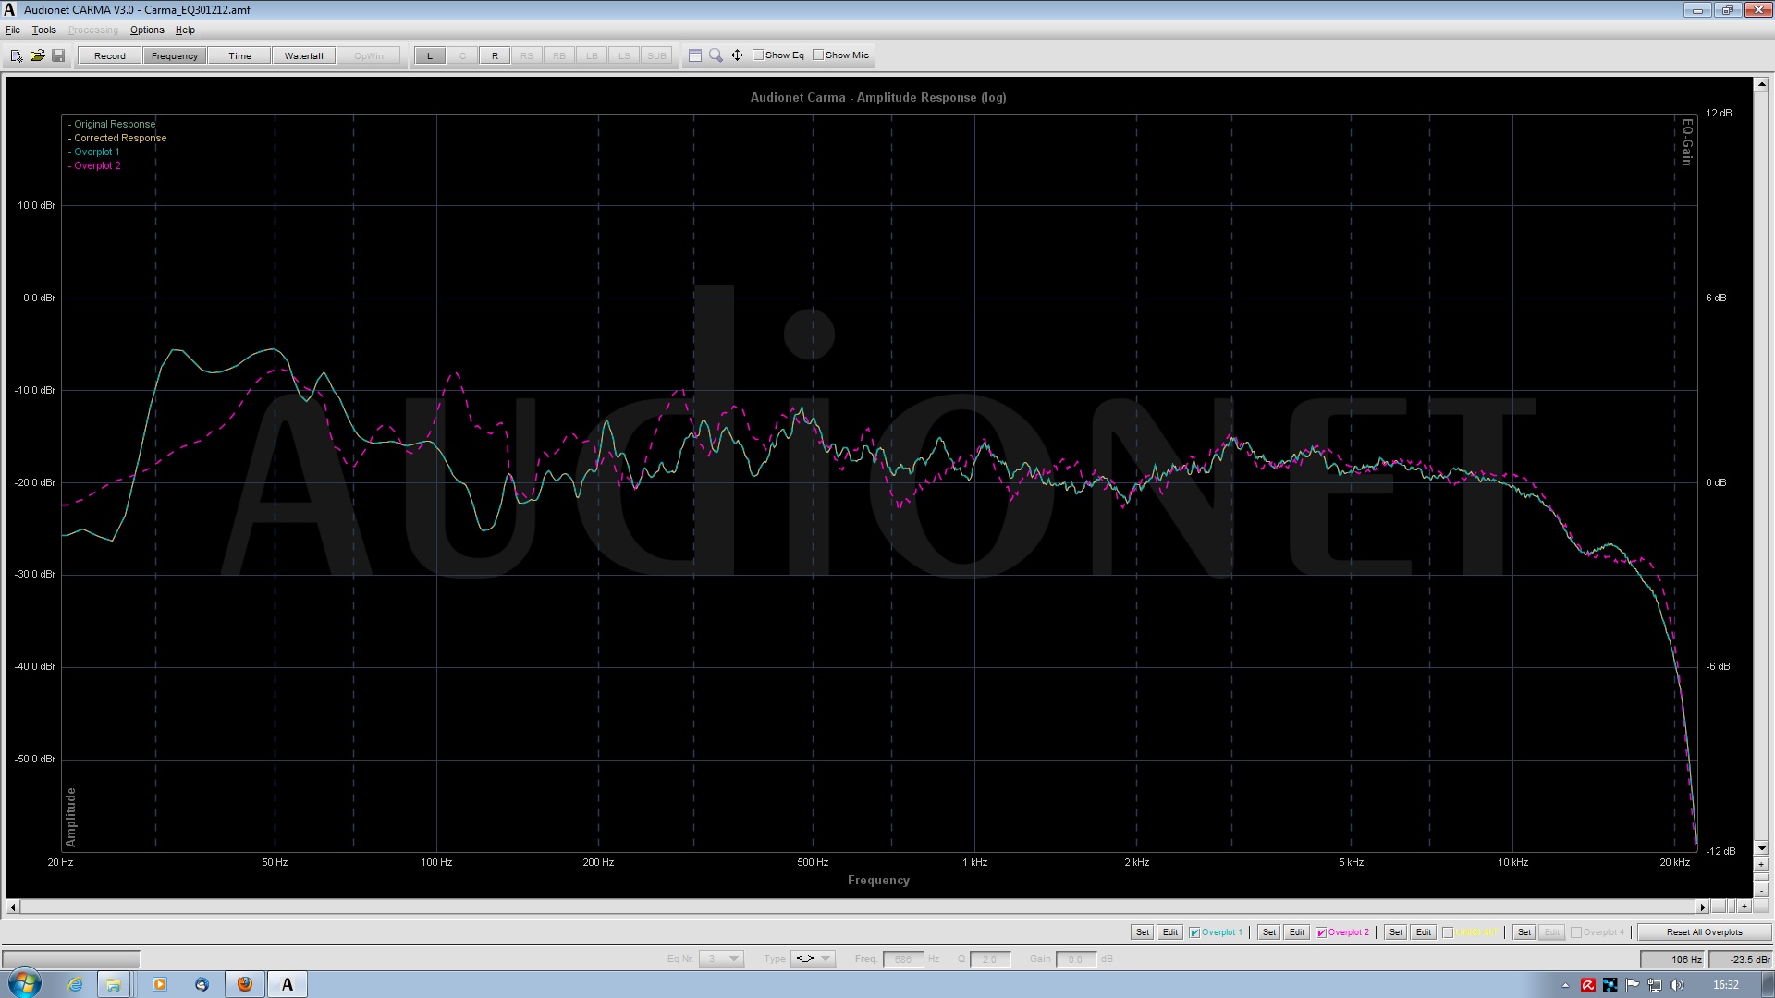Click the Open file folder icon

38,55
